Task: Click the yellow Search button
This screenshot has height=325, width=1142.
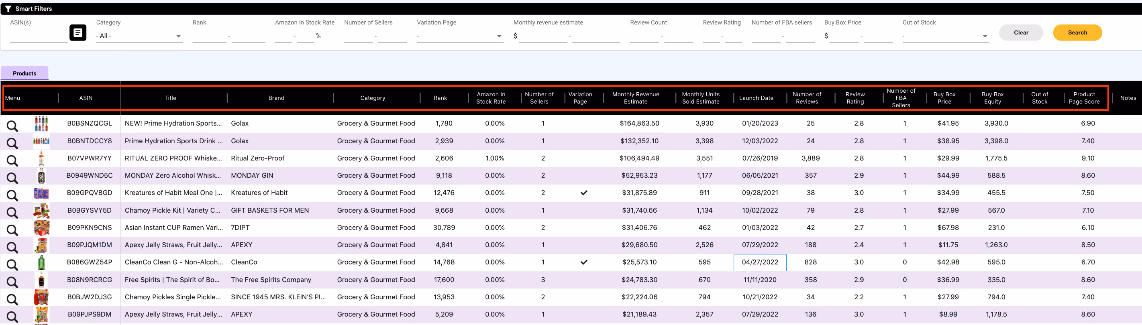Action: [x=1077, y=32]
